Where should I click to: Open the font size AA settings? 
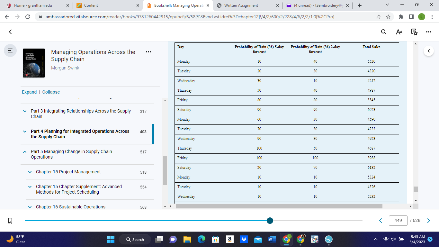tap(399, 32)
